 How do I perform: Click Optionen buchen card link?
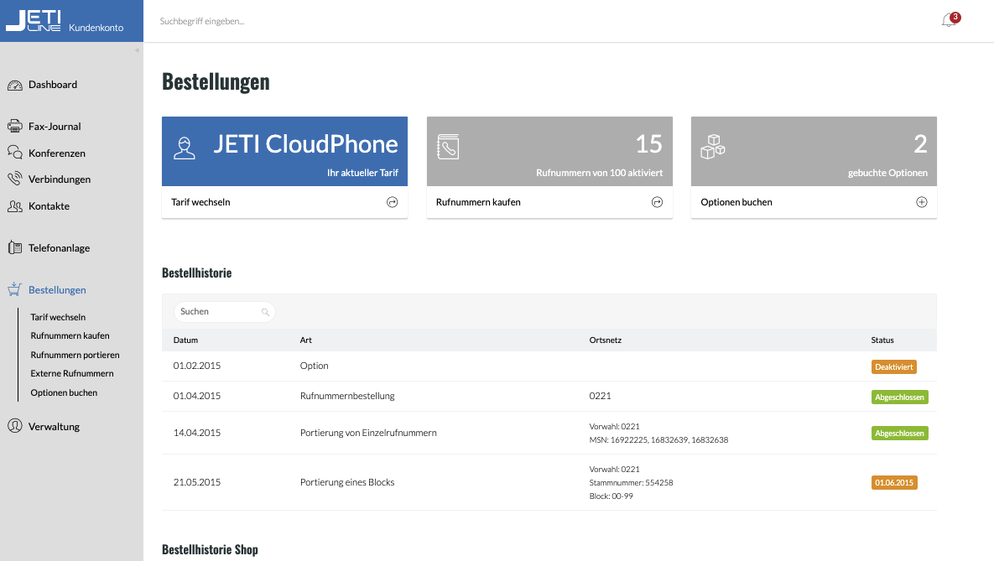coord(736,202)
